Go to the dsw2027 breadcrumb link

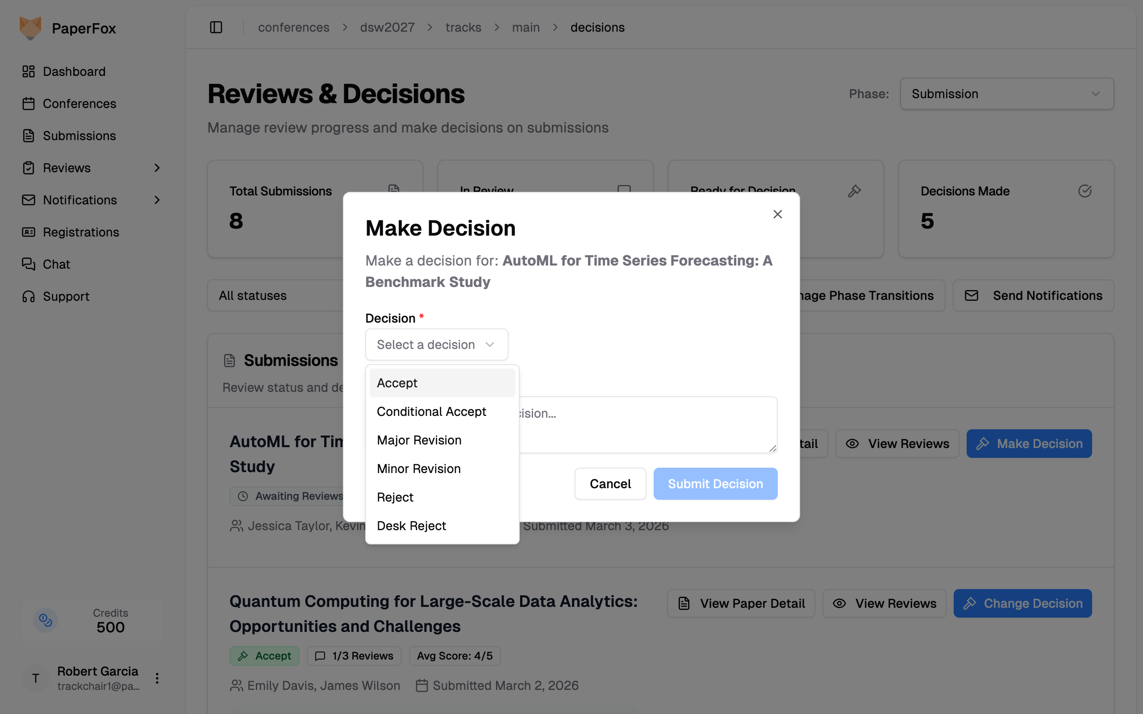387,27
